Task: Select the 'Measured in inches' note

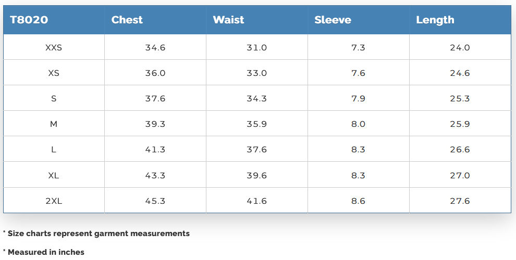Action: coord(45,252)
